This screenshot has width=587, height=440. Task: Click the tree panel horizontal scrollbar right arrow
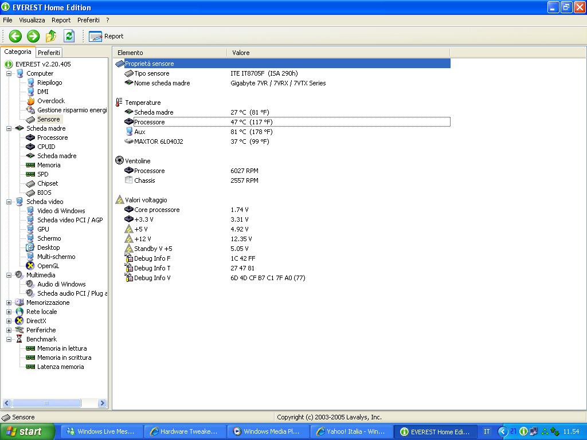point(103,403)
